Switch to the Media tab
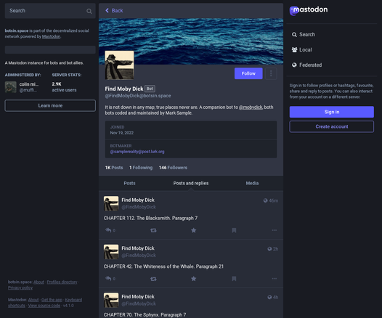Screen dimensions: 382x318 252,183
